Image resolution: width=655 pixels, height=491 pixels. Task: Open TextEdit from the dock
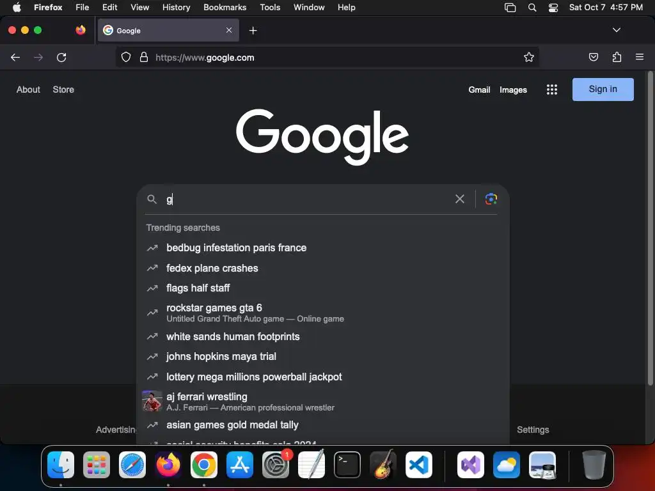pyautogui.click(x=312, y=464)
